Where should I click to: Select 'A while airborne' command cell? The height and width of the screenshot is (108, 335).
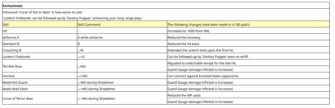coord(122,37)
